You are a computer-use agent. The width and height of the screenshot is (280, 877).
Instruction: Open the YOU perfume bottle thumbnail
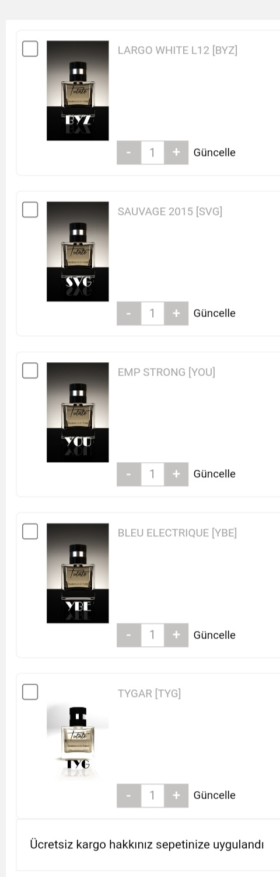[78, 412]
